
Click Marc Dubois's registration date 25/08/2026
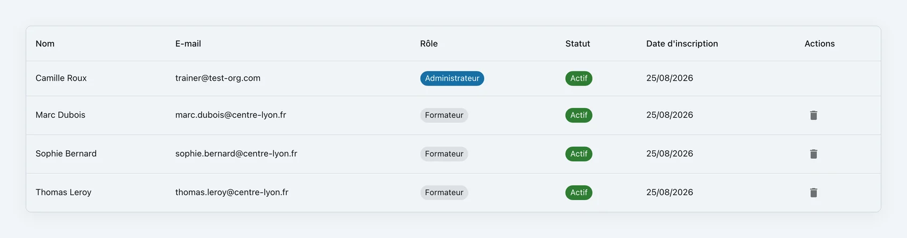670,115
